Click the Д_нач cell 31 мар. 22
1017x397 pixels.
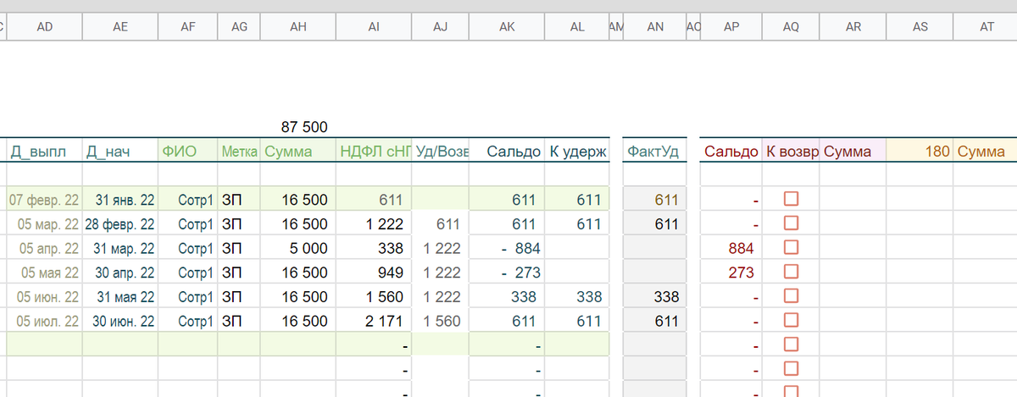pyautogui.click(x=120, y=249)
